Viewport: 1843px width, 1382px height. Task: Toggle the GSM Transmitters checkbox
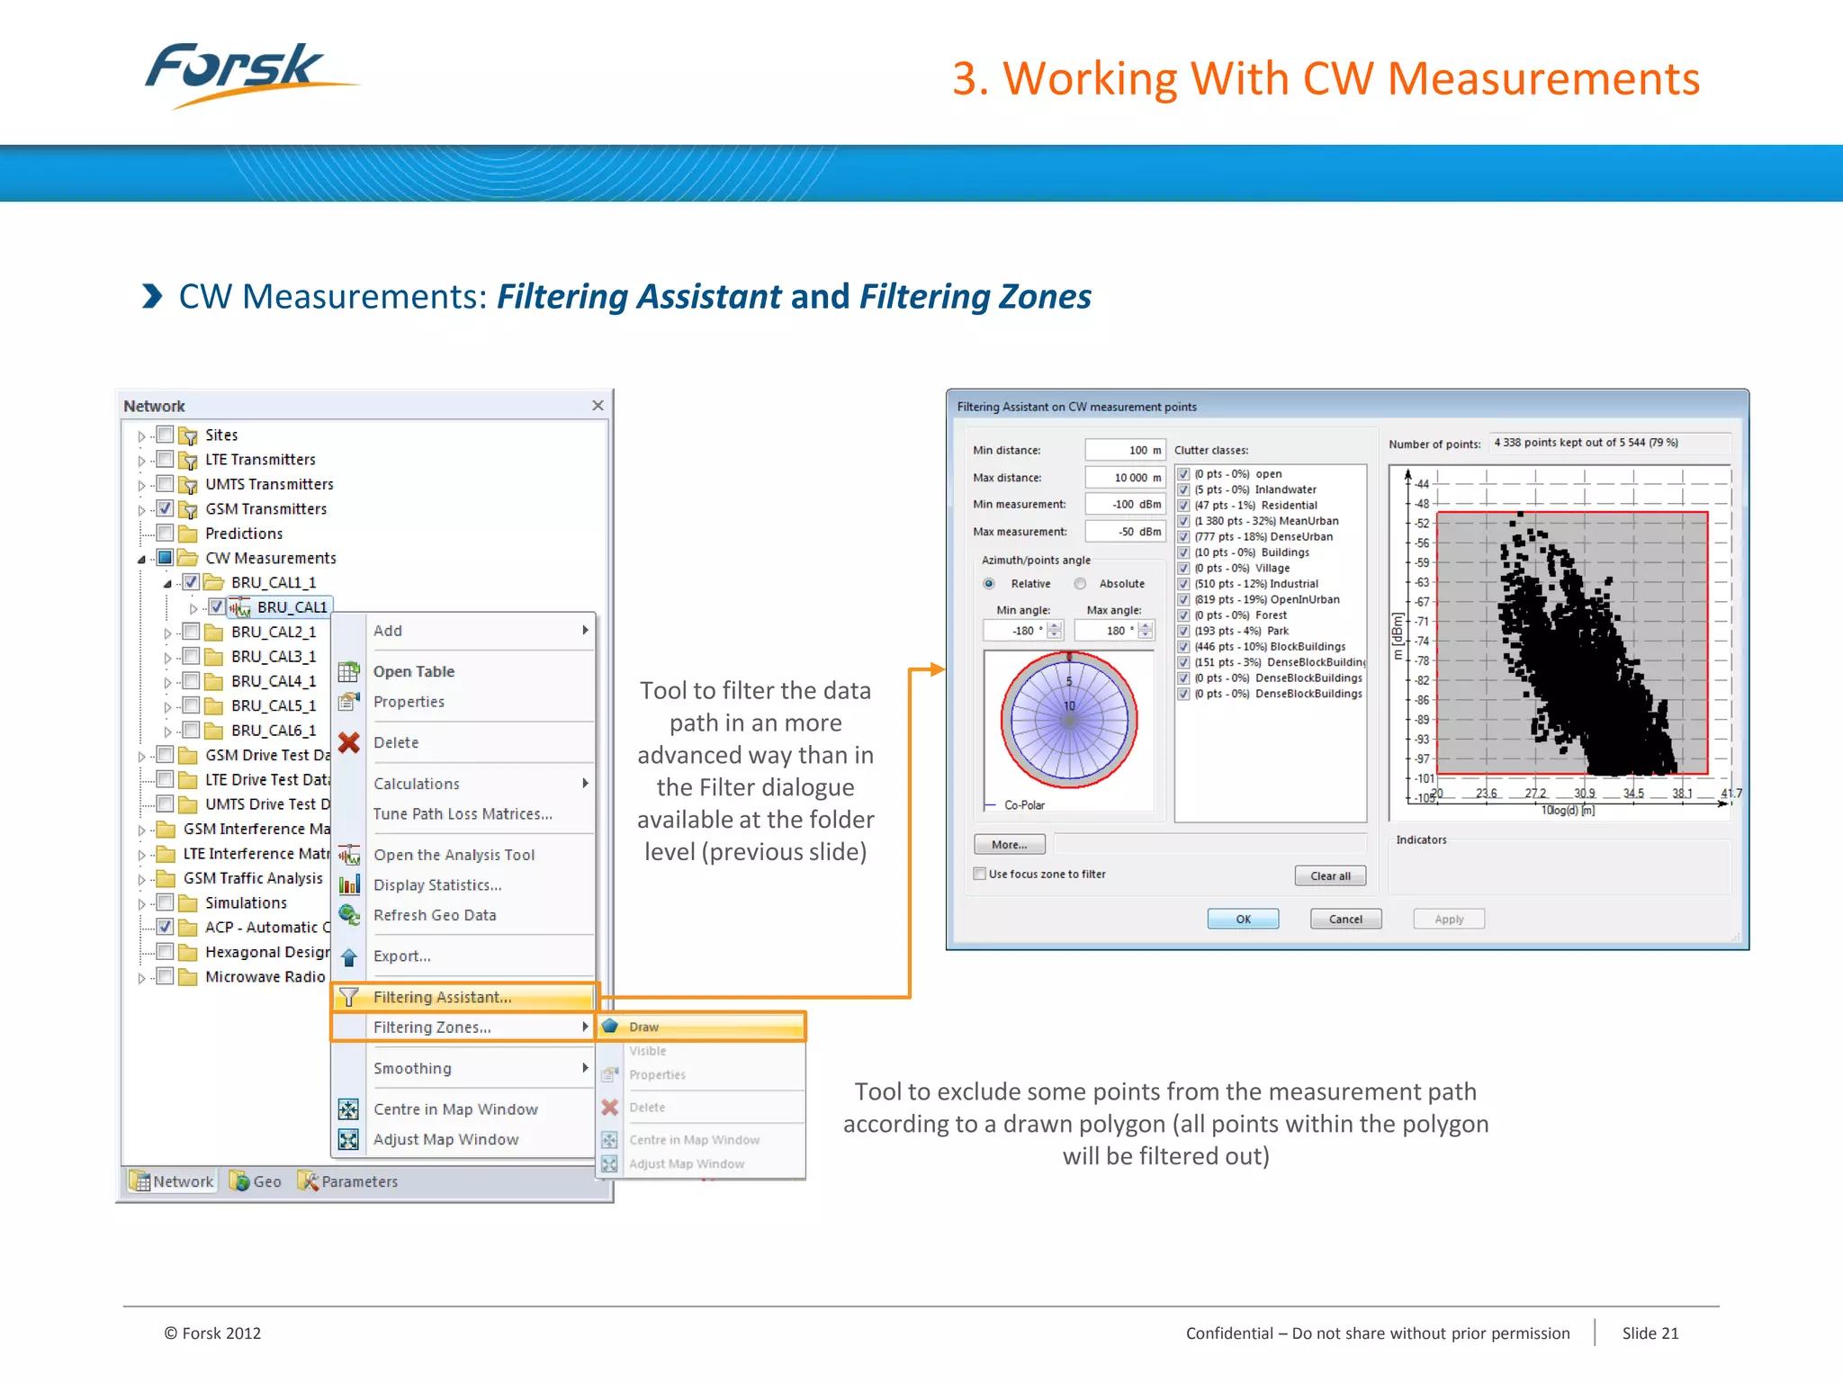click(166, 508)
